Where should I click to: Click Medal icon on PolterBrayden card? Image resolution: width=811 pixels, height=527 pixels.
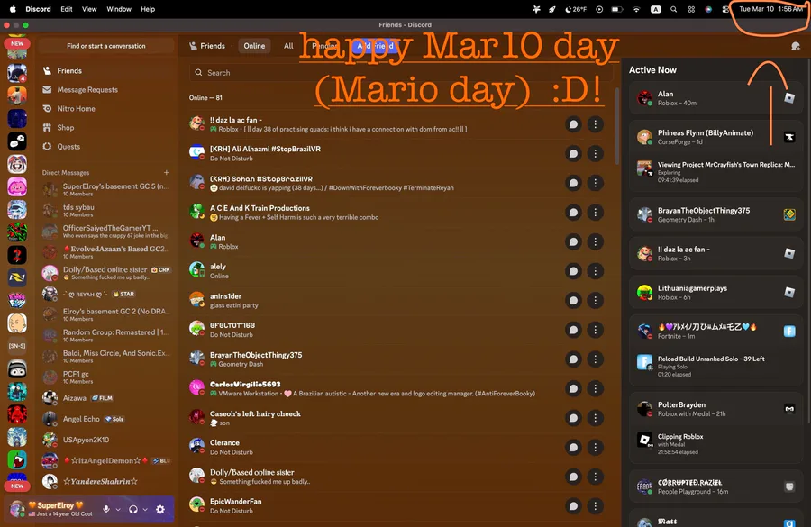[x=789, y=409]
